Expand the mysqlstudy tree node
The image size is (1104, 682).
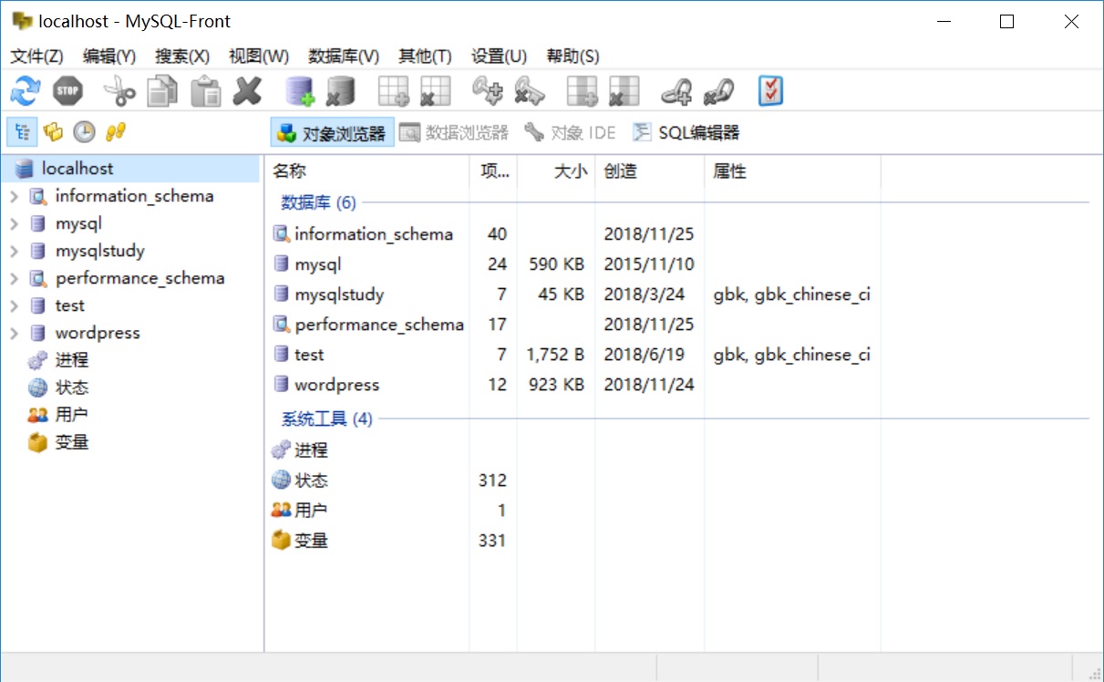click(x=14, y=251)
